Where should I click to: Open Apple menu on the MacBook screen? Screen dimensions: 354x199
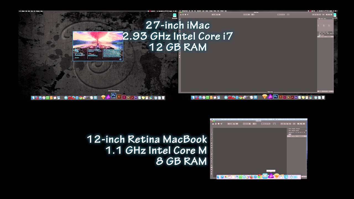(212, 119)
